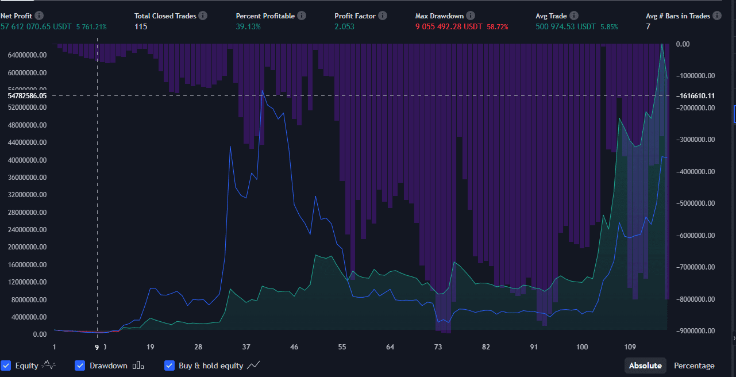View Max Drawdown info icon
The height and width of the screenshot is (377, 736).
tap(471, 16)
